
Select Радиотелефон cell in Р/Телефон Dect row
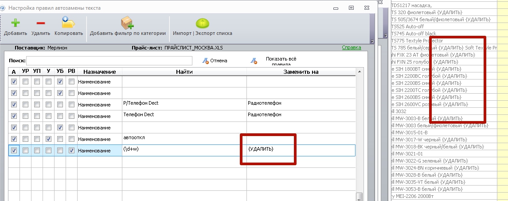click(x=301, y=105)
